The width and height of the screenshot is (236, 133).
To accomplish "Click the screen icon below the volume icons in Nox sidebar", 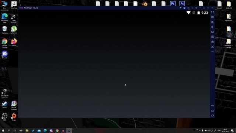I will pyautogui.click(x=212, y=32).
